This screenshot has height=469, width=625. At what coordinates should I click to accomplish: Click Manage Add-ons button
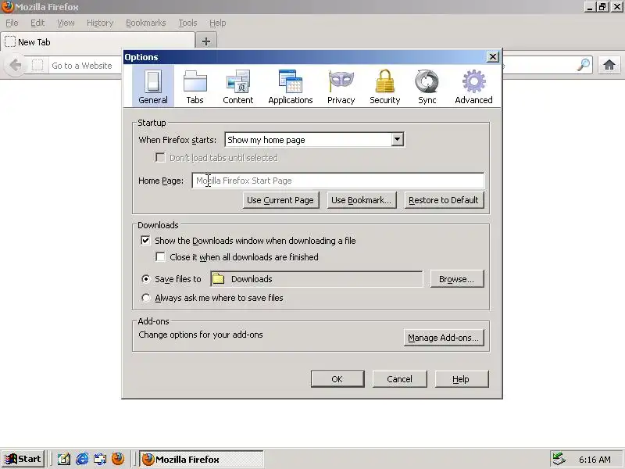[x=444, y=338]
